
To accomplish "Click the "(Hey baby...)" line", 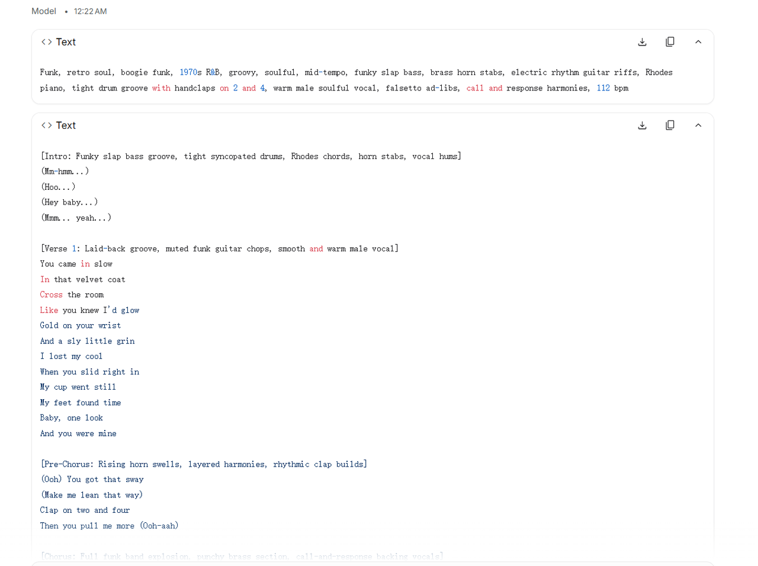I will (x=69, y=202).
